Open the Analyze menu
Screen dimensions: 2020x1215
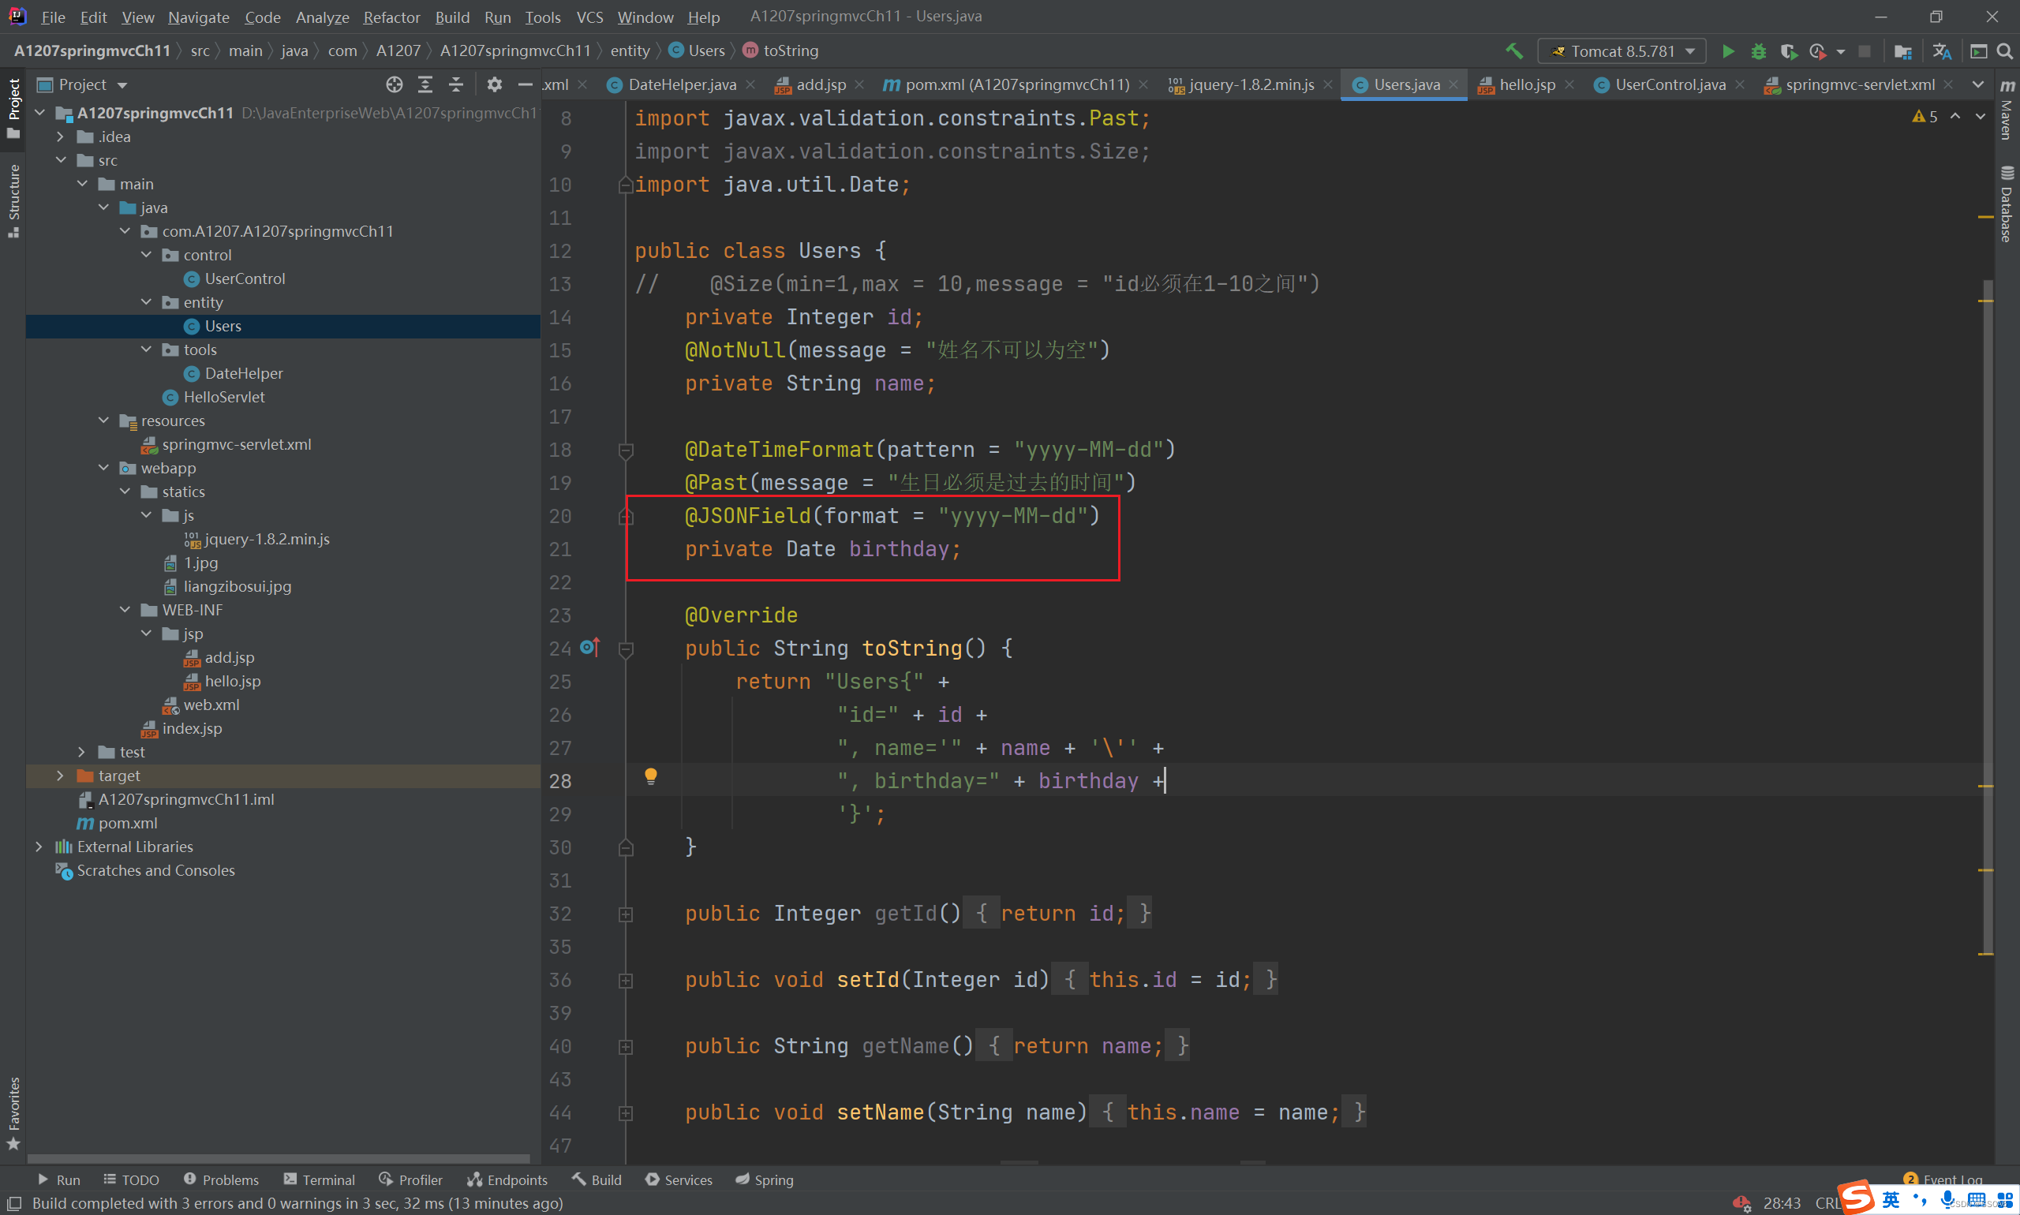pos(322,17)
